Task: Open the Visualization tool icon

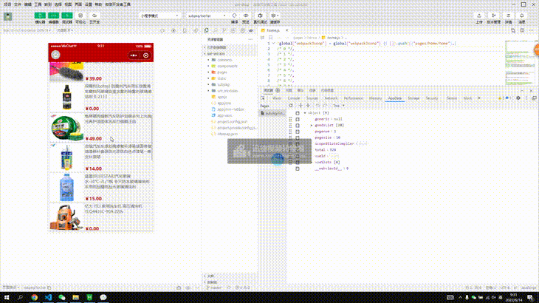Action: [80, 16]
